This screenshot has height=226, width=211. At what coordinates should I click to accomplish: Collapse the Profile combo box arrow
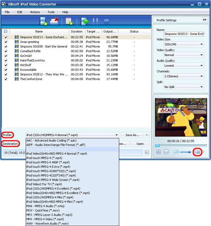click(116, 135)
